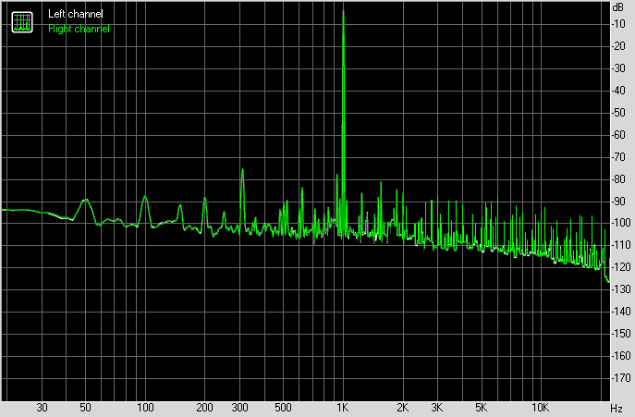Click the '-130' dB scale label
Viewport: 635px width, 417px height.
(x=621, y=289)
